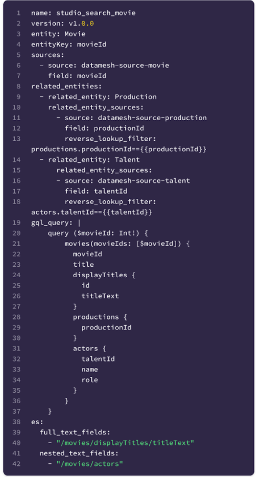
Task: Click nested_text_fields: key on line 41
Action: (79, 453)
